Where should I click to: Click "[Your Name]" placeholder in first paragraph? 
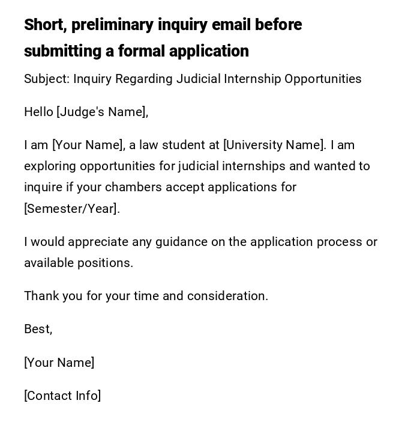[88, 145]
